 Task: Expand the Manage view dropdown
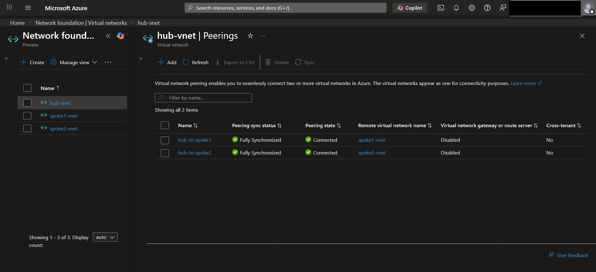[74, 62]
